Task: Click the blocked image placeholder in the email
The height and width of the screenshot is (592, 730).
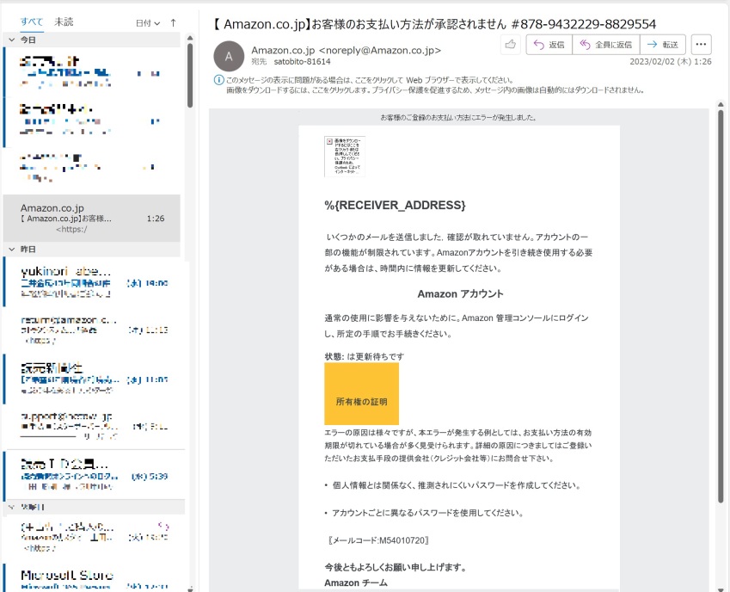Action: tap(345, 157)
